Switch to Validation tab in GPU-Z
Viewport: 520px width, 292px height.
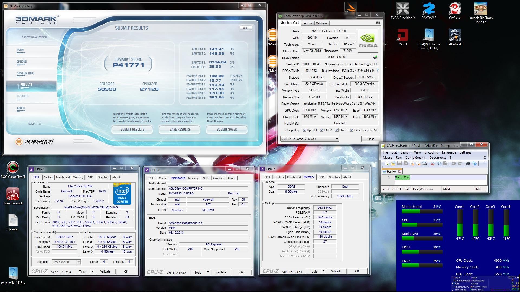coord(322,23)
